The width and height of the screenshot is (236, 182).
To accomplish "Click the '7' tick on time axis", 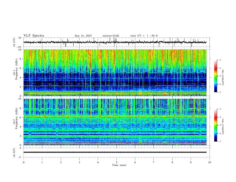I will [x=154, y=162].
